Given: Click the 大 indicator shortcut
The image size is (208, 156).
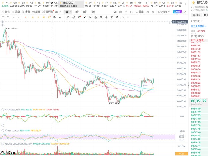Looking at the screenshot, I should coord(38,17).
